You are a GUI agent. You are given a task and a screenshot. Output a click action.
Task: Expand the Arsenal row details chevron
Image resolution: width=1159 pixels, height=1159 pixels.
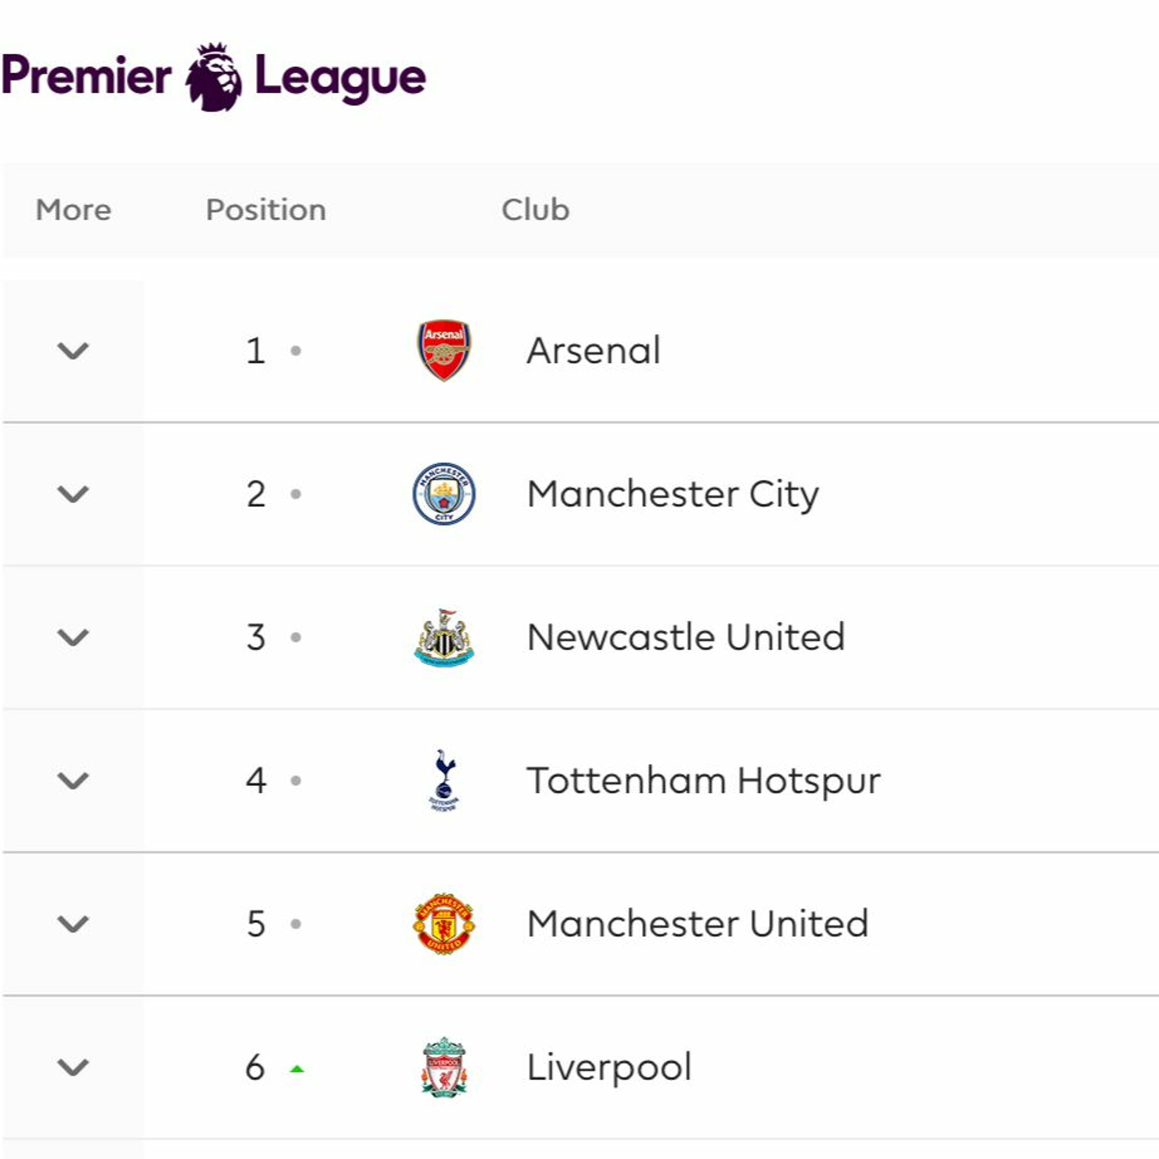pos(73,350)
